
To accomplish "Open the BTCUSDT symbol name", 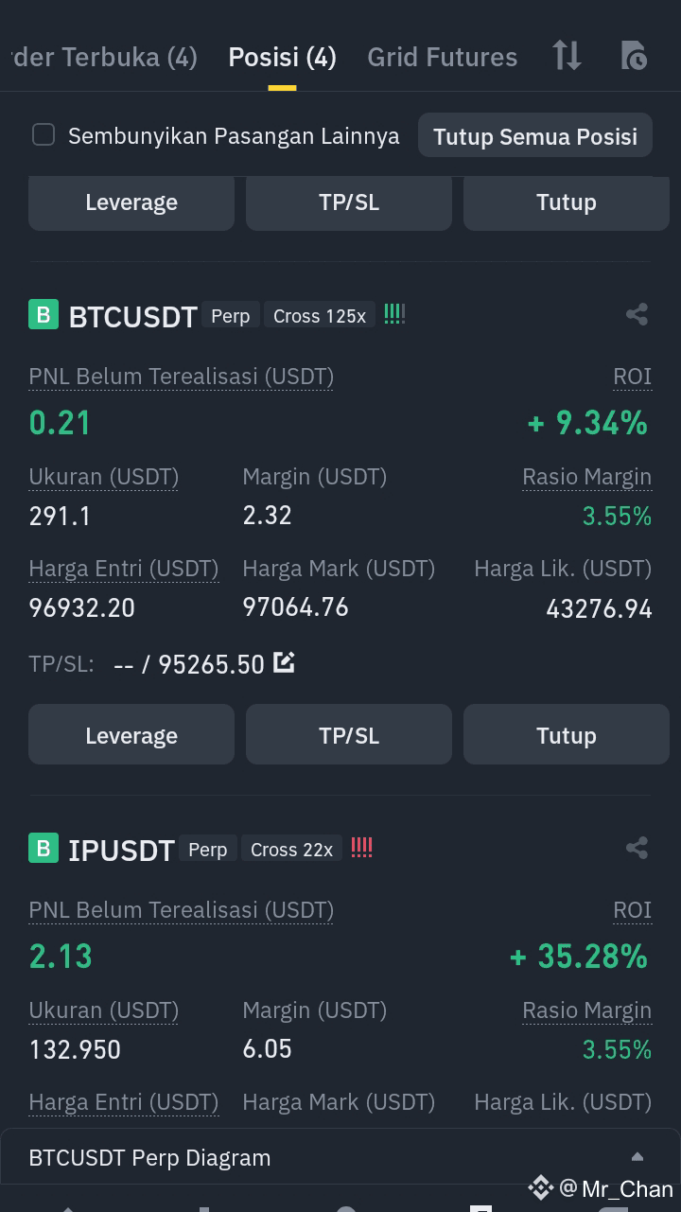I will (132, 316).
